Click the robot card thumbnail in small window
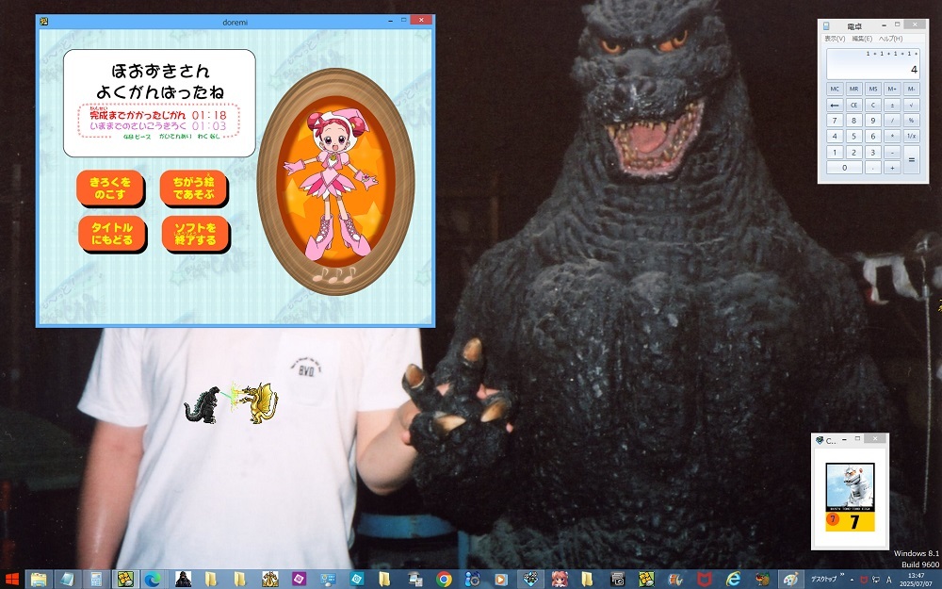Image resolution: width=942 pixels, height=589 pixels. tap(850, 497)
